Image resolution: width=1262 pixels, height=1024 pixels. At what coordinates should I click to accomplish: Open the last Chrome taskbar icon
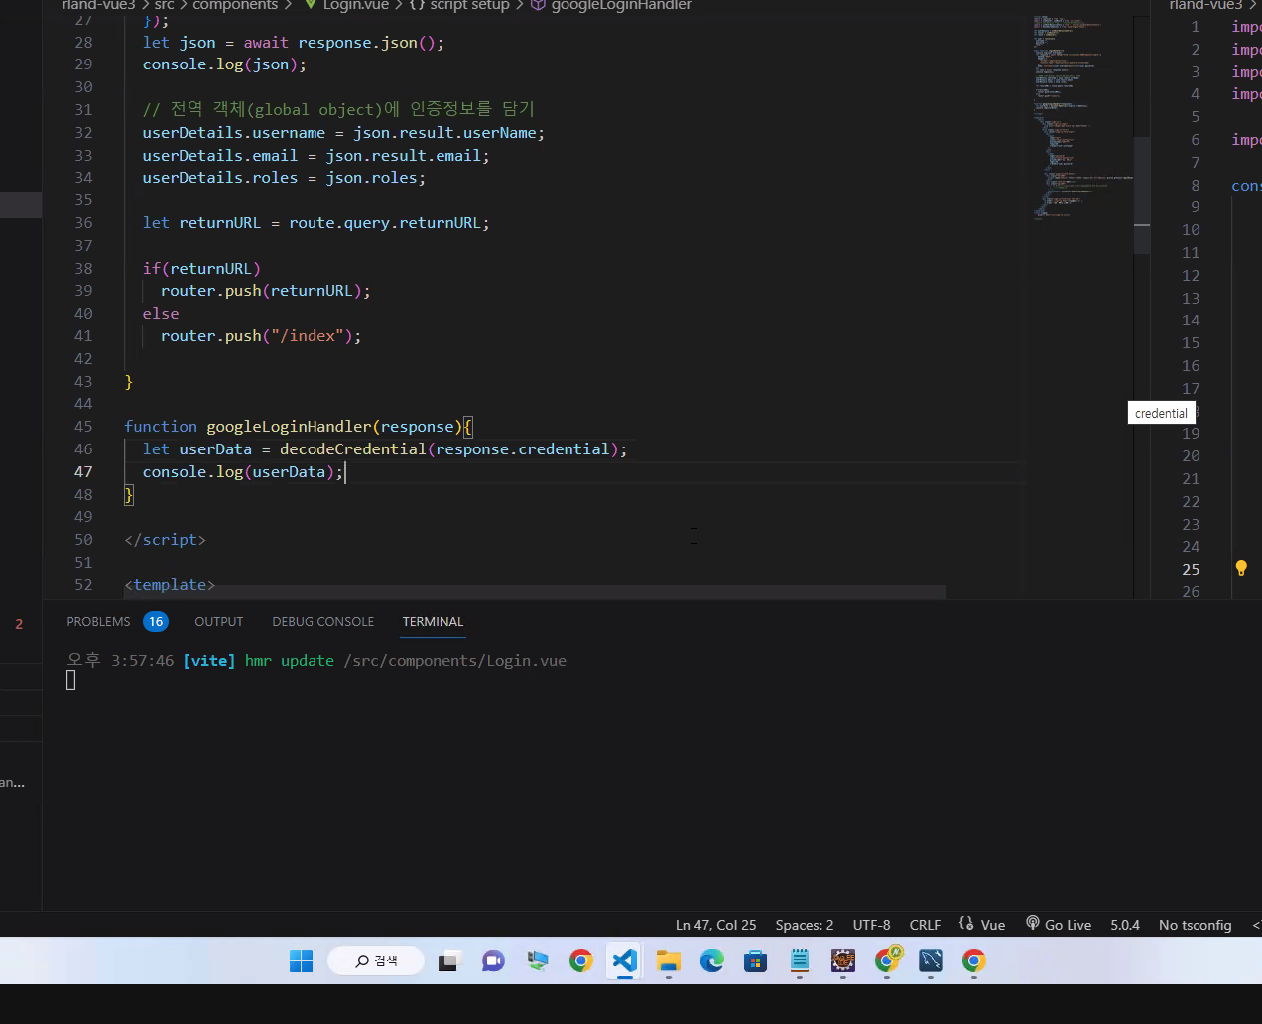tap(974, 960)
